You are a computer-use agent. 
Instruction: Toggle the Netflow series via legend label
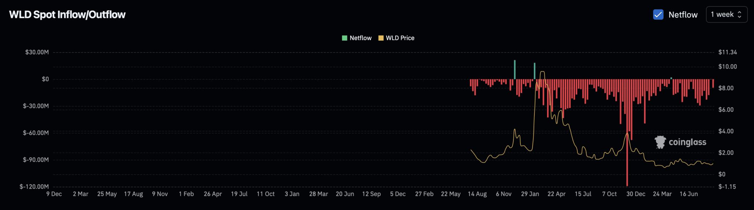pos(360,38)
